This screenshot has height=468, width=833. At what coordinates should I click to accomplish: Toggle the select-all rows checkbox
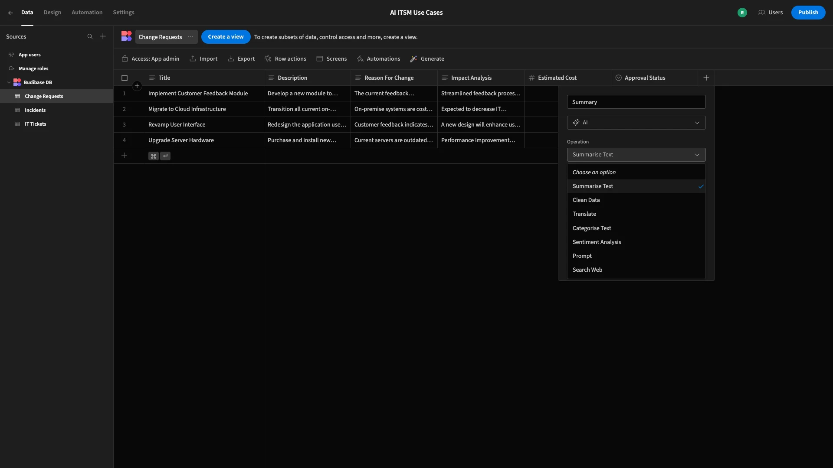tap(125, 78)
